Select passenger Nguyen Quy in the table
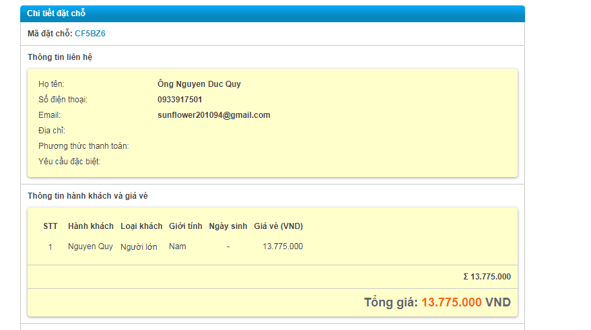591x330 pixels. (90, 246)
